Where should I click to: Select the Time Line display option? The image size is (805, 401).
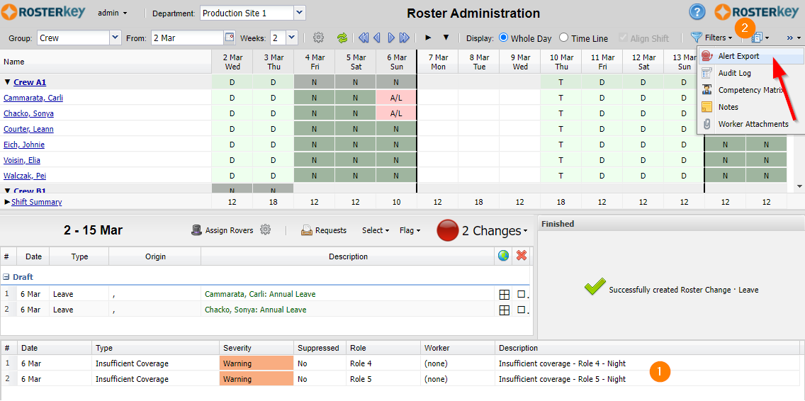(563, 38)
